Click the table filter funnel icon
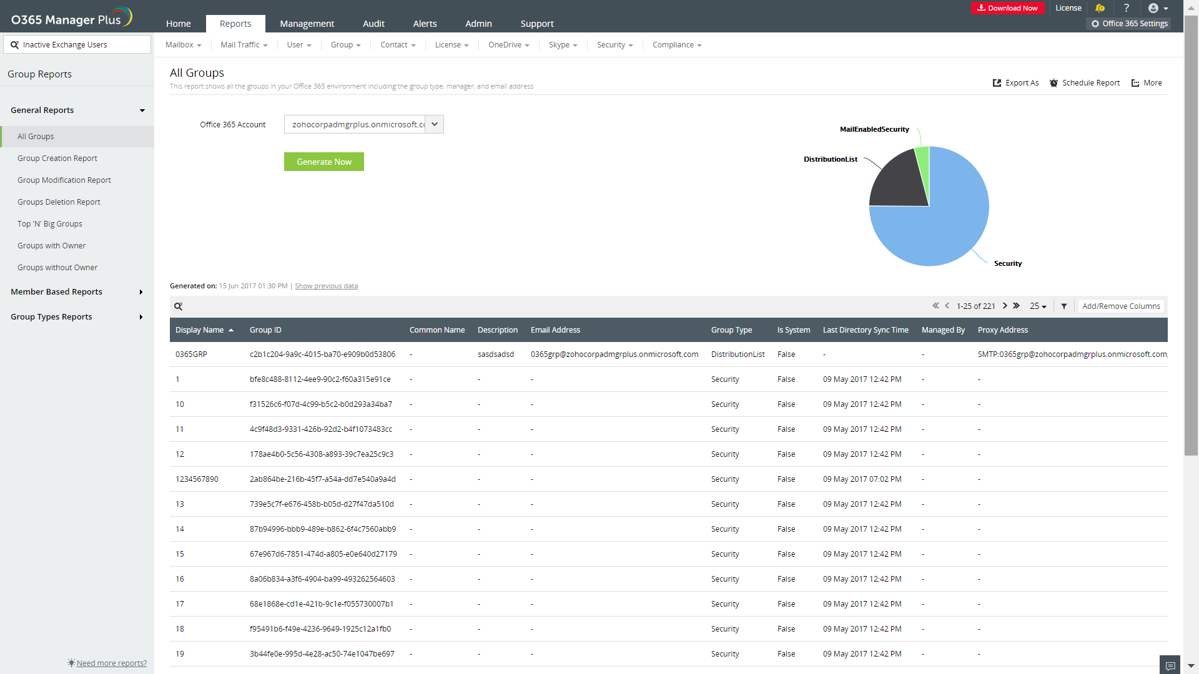1199x674 pixels. coord(1064,306)
